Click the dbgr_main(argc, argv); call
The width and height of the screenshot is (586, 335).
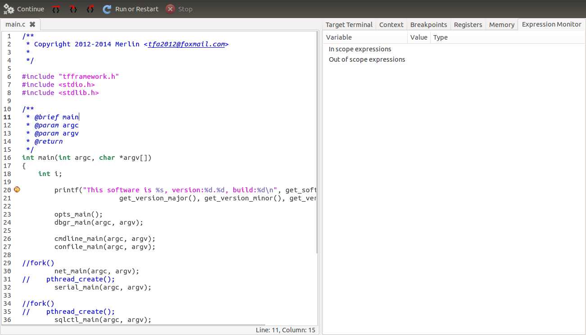(99, 222)
